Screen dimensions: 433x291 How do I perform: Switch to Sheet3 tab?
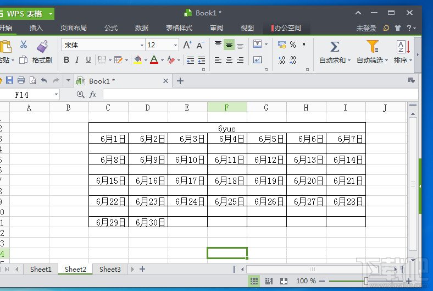click(110, 269)
